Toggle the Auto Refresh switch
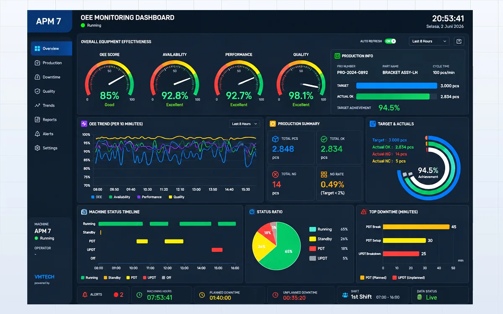503x314 pixels. [390, 41]
